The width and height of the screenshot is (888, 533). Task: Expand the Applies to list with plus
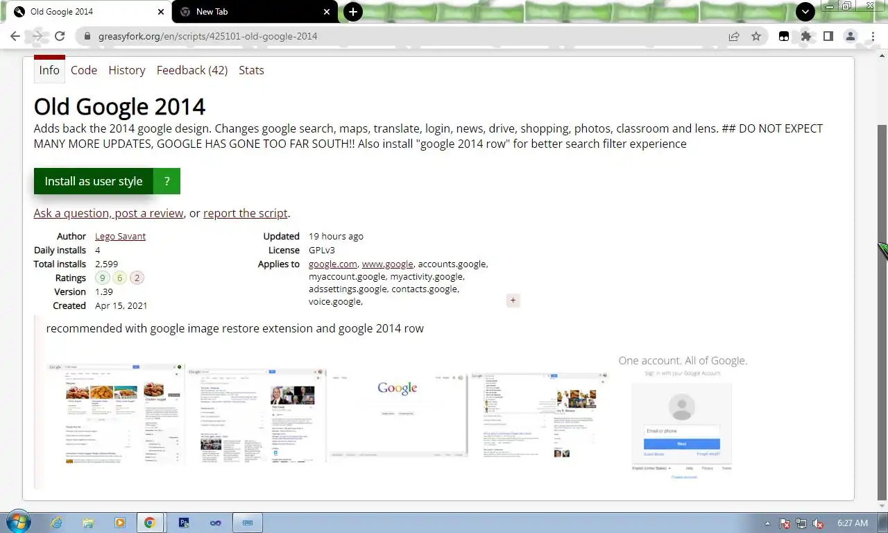(x=513, y=301)
